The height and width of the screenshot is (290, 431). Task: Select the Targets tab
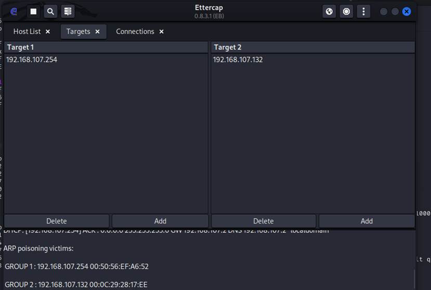coord(78,32)
